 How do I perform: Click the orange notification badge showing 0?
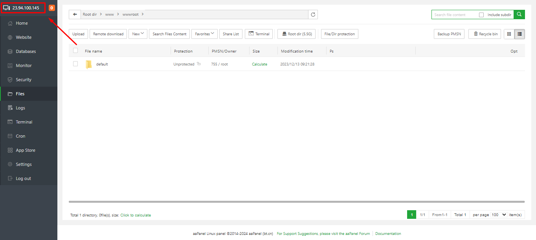point(52,8)
